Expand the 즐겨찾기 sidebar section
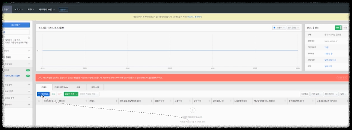Viewport: 352px width, 130px height. (29, 51)
